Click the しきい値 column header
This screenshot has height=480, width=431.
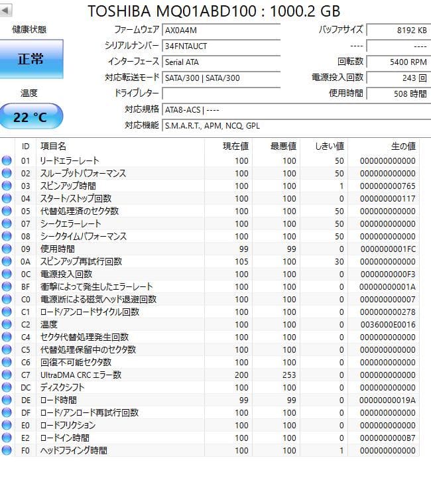coord(324,147)
